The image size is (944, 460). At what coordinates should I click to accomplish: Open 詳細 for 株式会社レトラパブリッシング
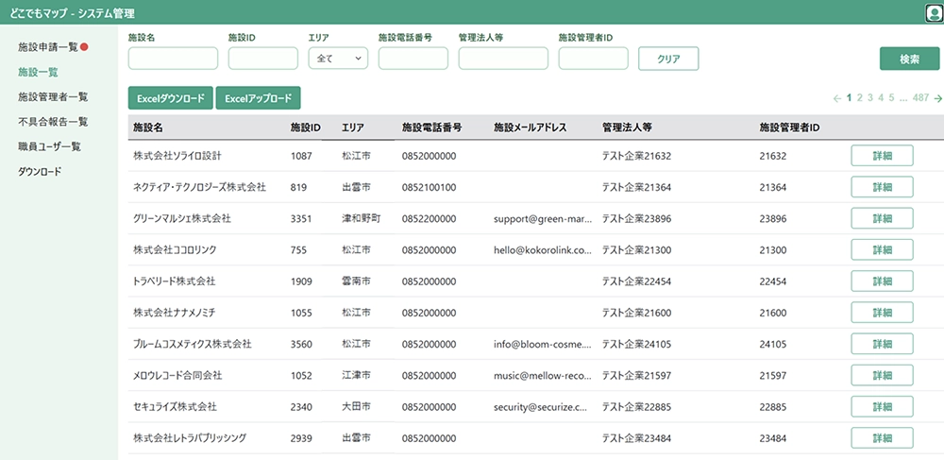pos(882,437)
